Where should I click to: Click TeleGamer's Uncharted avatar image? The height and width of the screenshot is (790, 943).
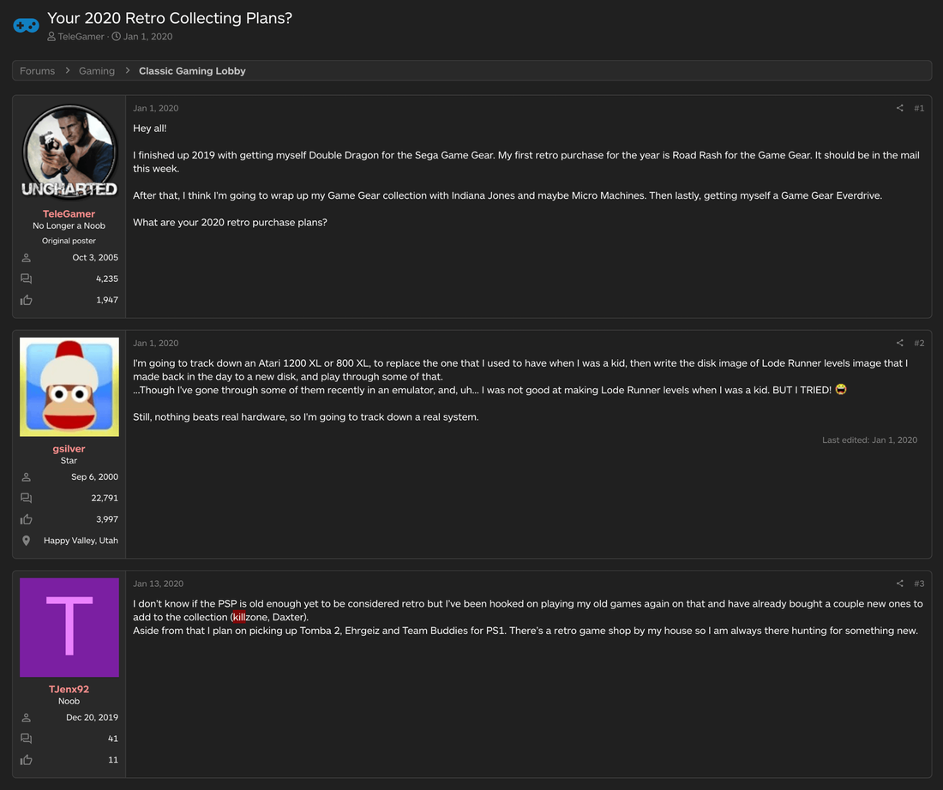(69, 152)
